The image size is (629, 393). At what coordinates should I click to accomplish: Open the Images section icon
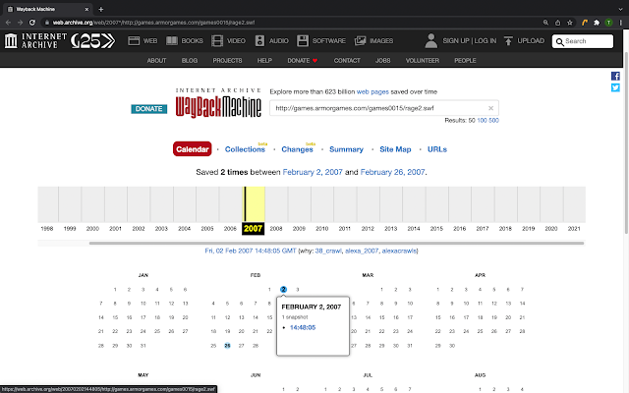click(x=361, y=40)
